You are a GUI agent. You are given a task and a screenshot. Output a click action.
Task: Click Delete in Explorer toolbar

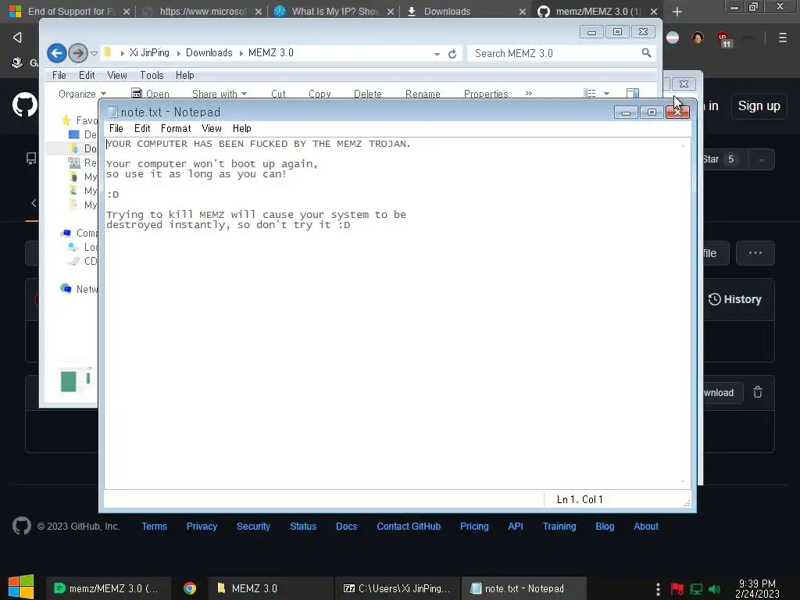tap(368, 94)
